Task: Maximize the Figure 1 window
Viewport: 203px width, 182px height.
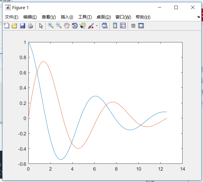Action: point(176,7)
